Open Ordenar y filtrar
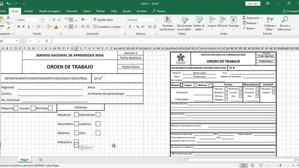Screen dimensions: 299x168 point(270,24)
